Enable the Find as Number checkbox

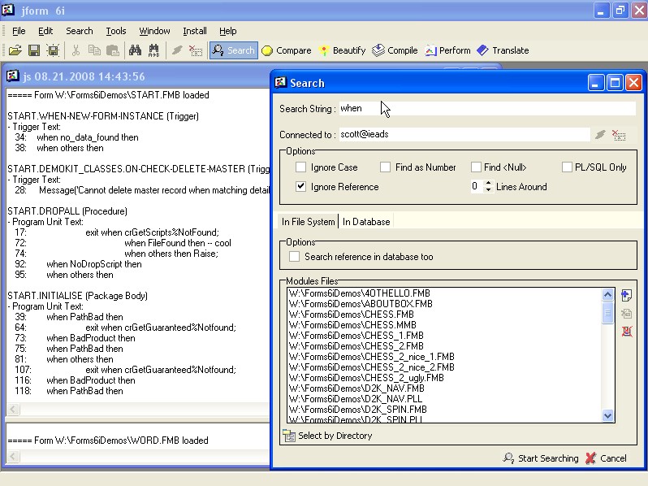pyautogui.click(x=385, y=167)
